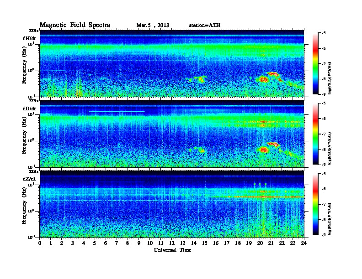Image resolution: width=362 pixels, height=279 pixels.
Task: Click the "18" hour tick label
Action: [x=238, y=243]
